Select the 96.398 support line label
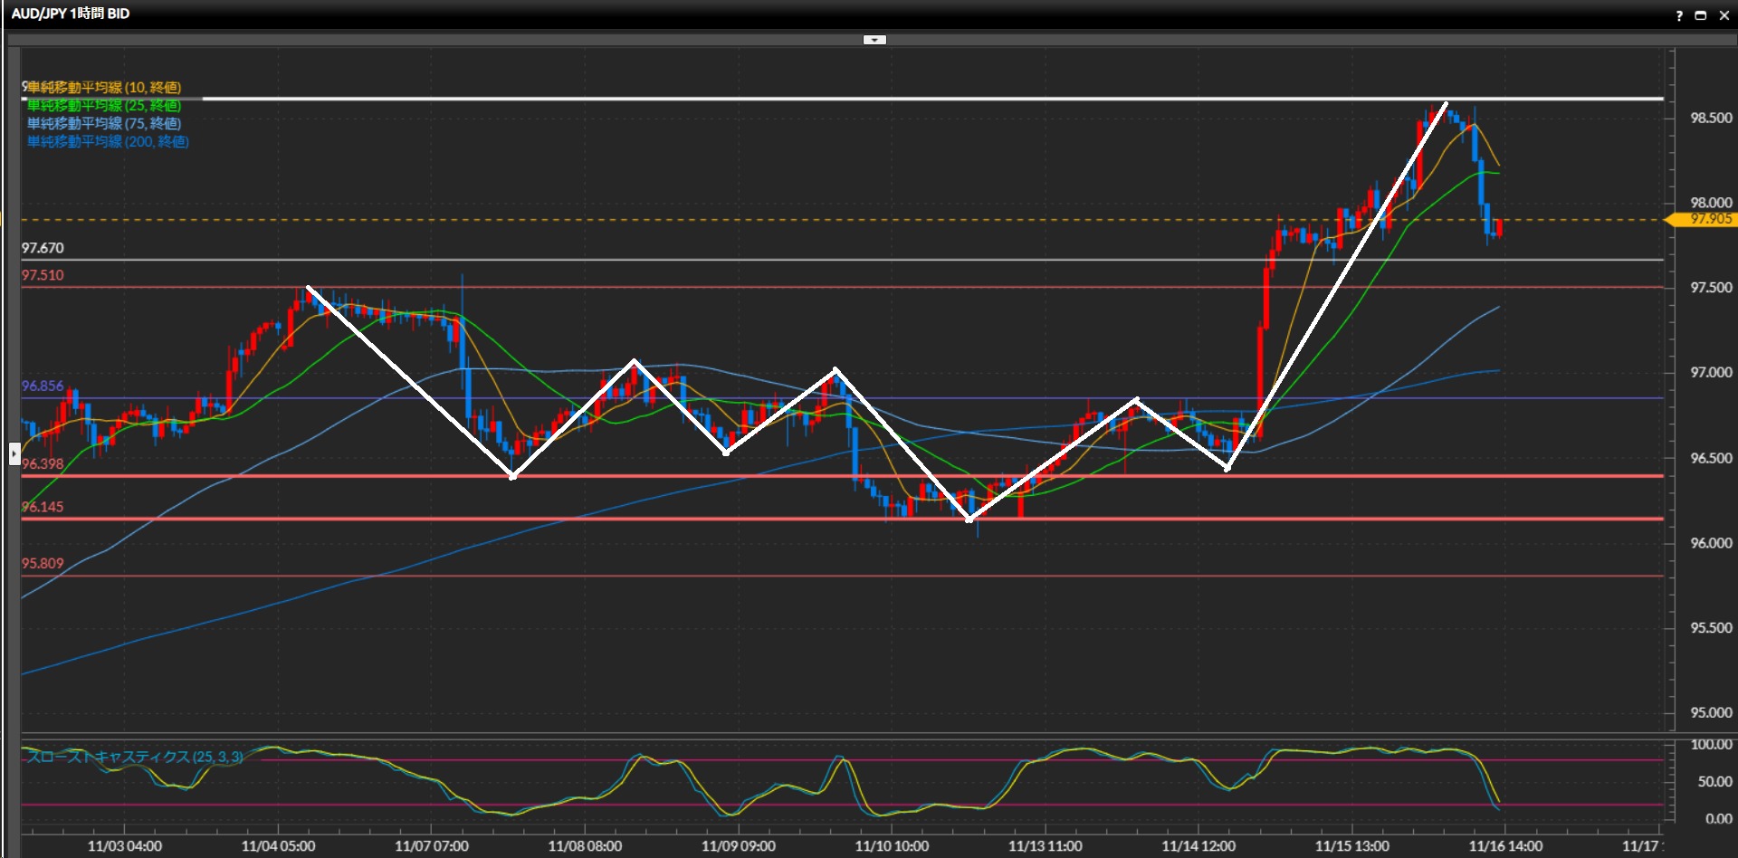 point(43,464)
